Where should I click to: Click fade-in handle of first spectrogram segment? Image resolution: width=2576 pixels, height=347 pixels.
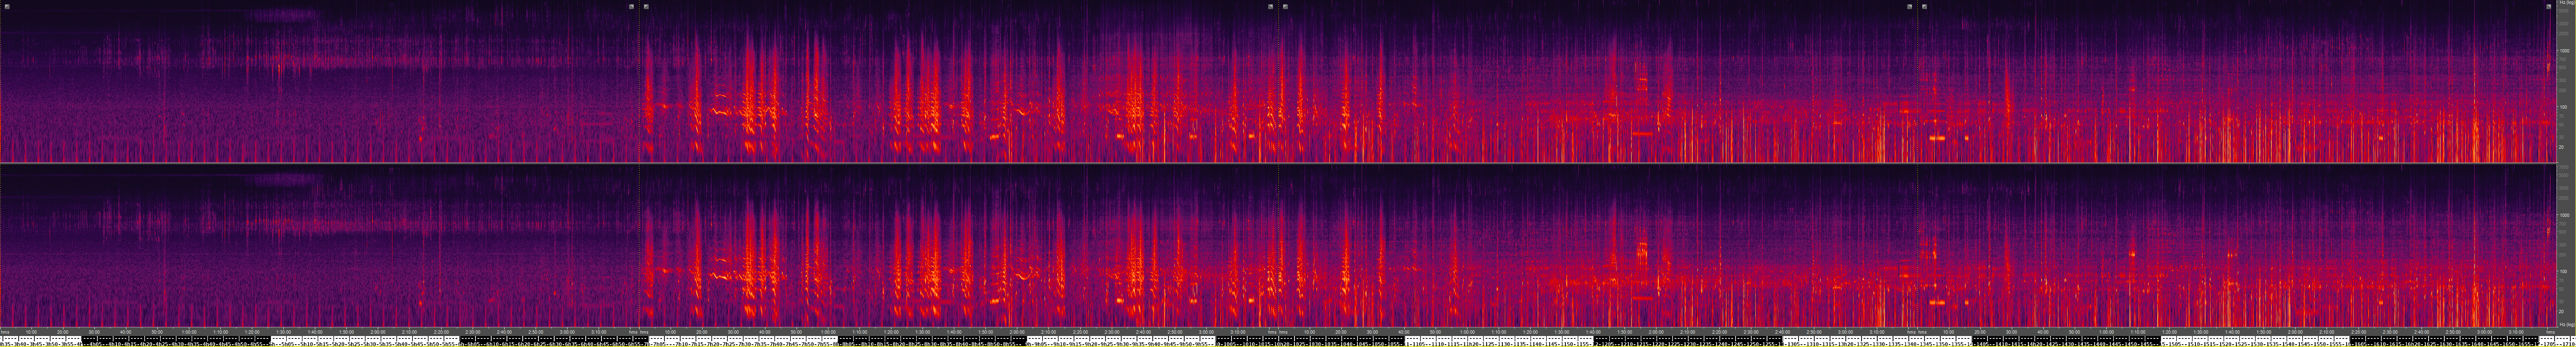pyautogui.click(x=6, y=6)
